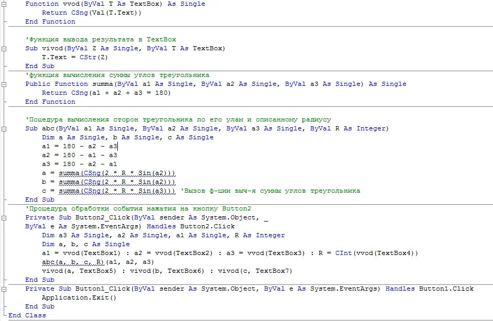Click 'Sub abc(' declaration name
Viewport: 493px width, 321px height.
pyautogui.click(x=48, y=129)
